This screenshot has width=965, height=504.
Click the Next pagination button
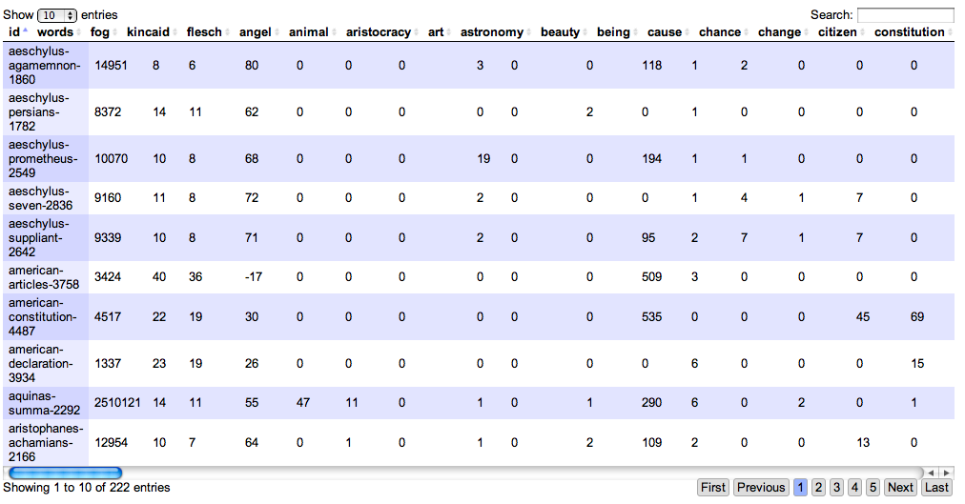[900, 488]
